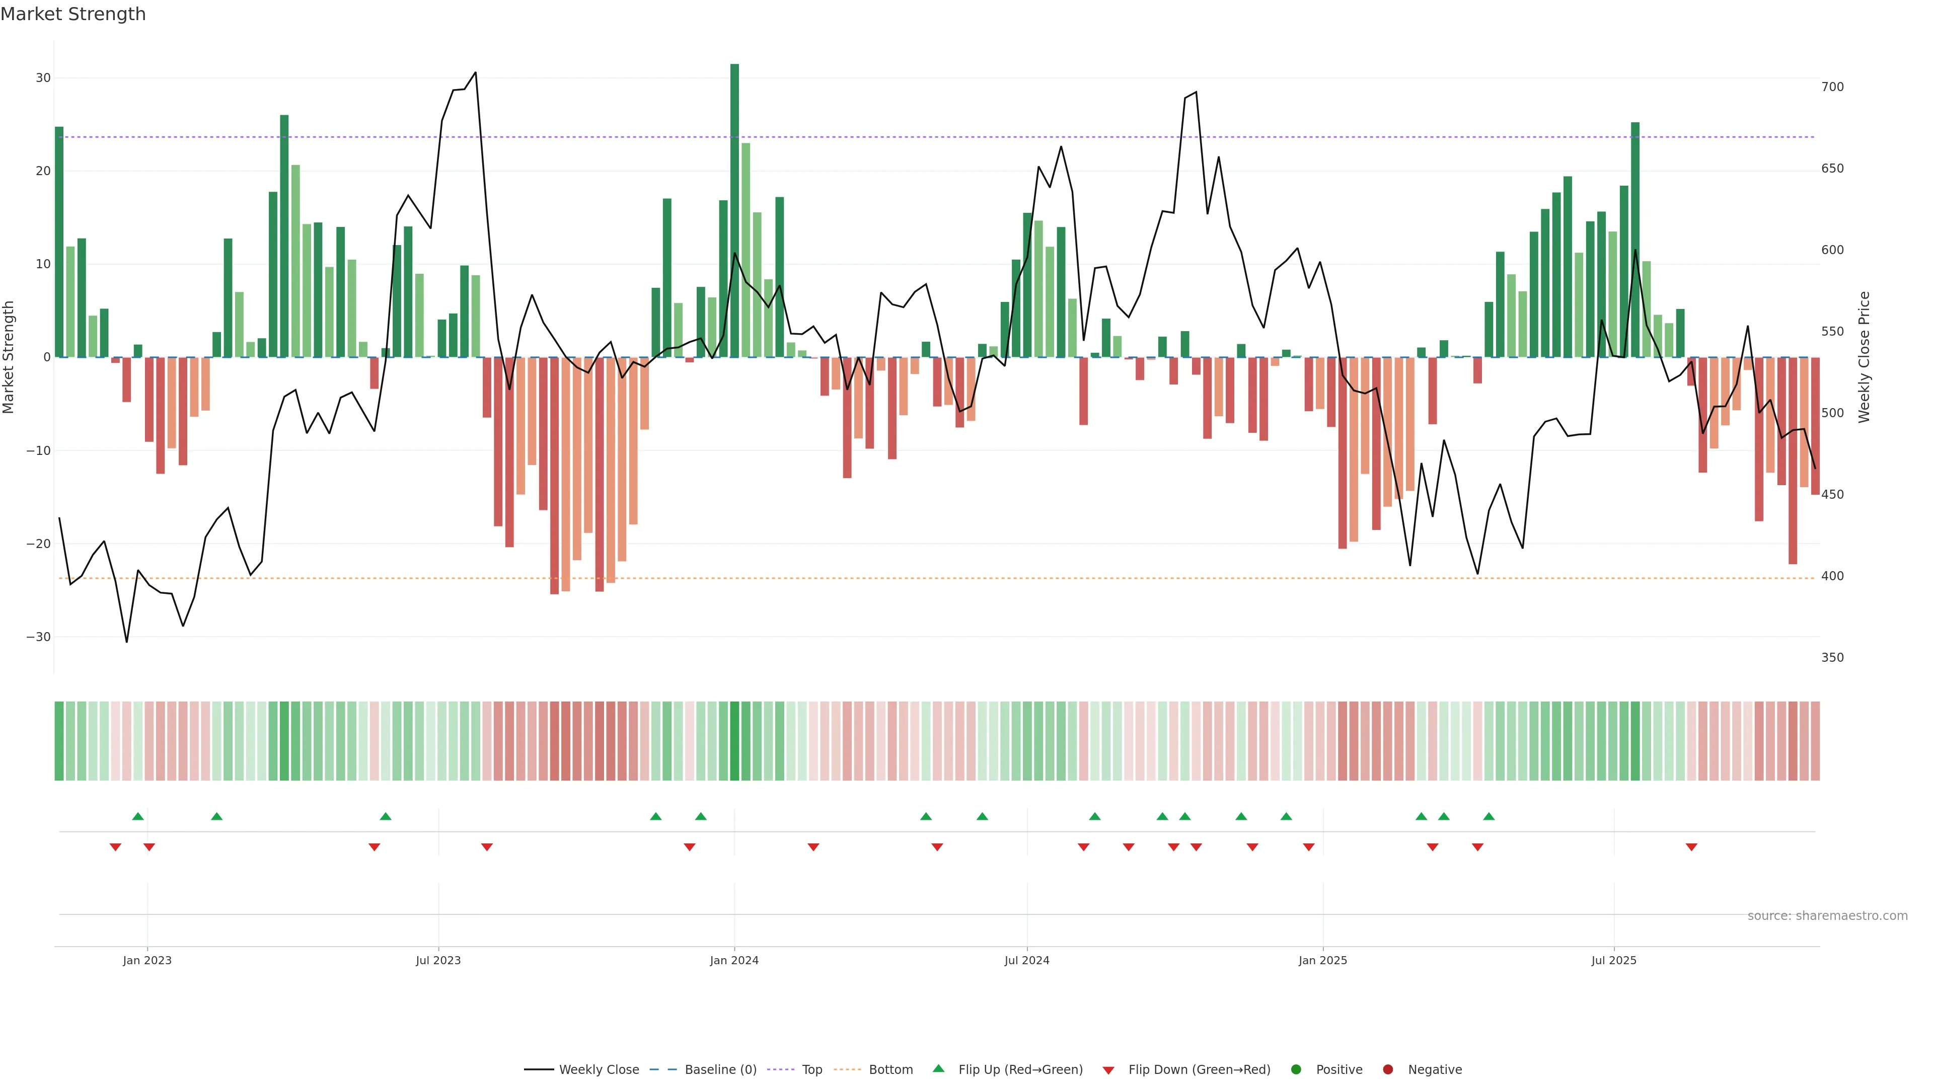Click the last red flip-down marker, after Jul 2025
This screenshot has width=1933, height=1087.
(1691, 847)
